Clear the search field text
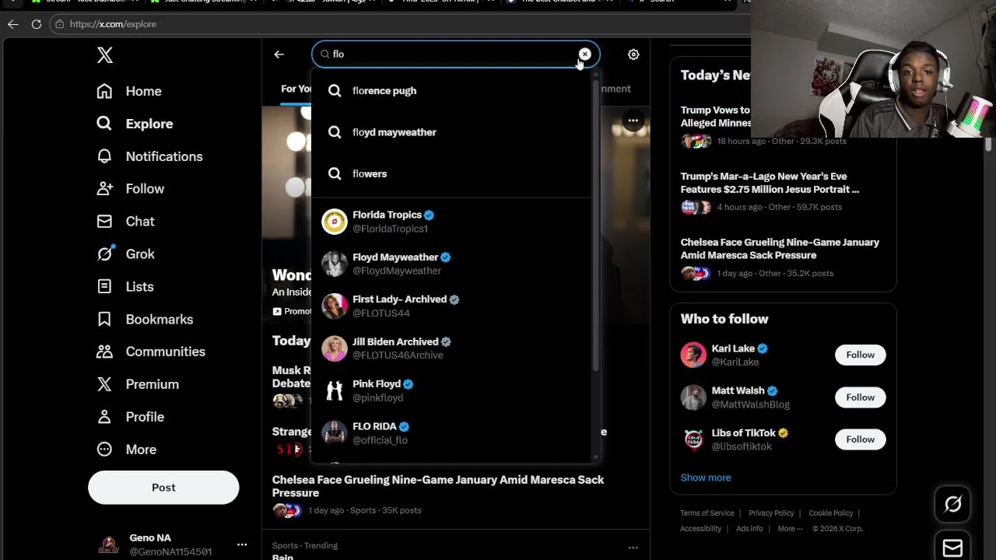Screen dimensions: 996x560 tap(584, 54)
